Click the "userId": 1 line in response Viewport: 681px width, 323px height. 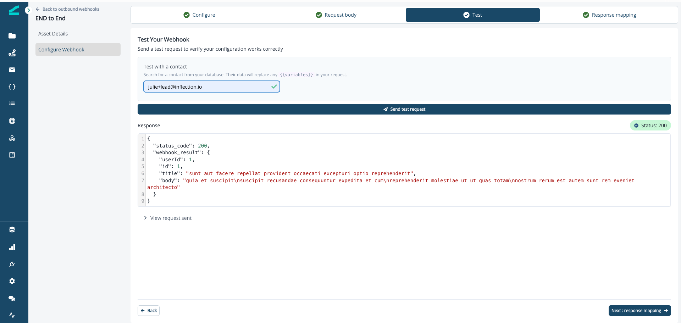click(x=177, y=160)
